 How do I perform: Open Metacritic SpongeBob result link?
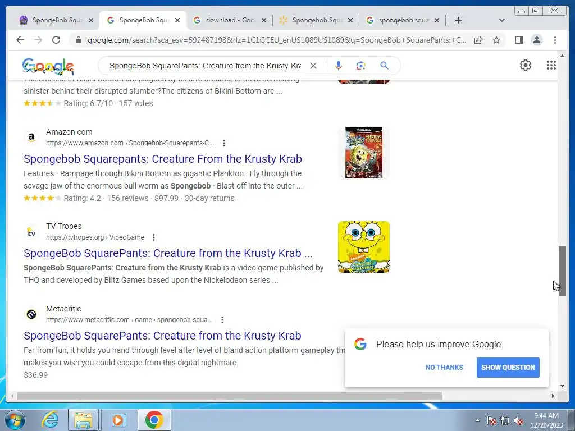[x=162, y=336]
